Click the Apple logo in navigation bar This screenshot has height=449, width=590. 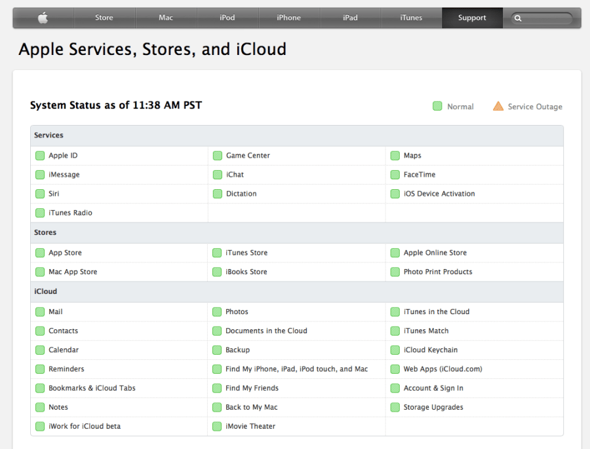[43, 18]
